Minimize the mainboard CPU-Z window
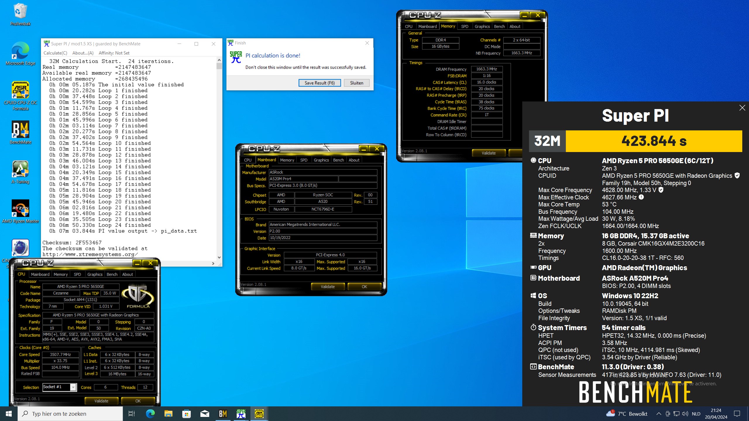This screenshot has width=749, height=421. point(363,149)
